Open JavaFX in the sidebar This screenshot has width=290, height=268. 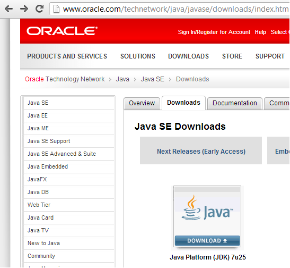69,180
